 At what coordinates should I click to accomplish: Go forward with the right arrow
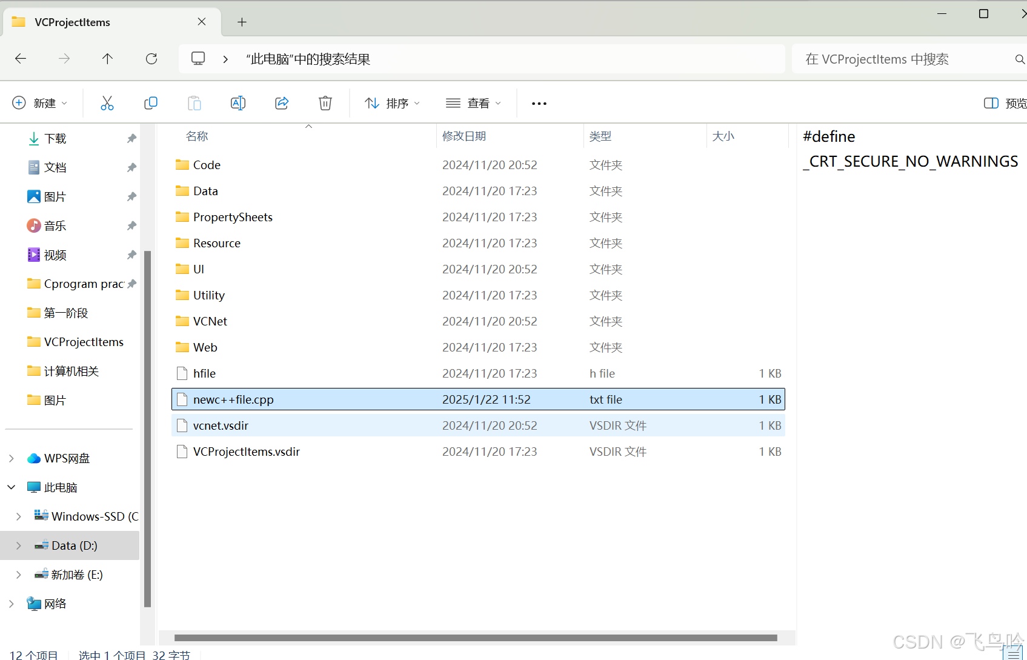coord(64,59)
